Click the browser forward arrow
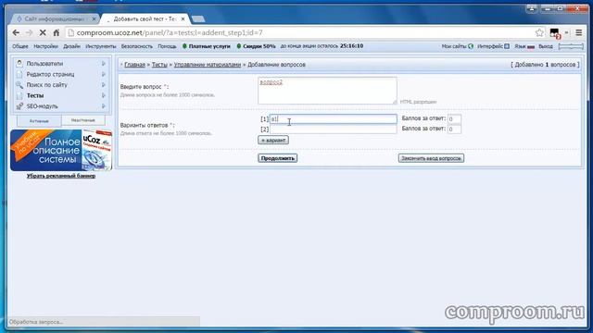The width and height of the screenshot is (593, 333). [x=29, y=33]
